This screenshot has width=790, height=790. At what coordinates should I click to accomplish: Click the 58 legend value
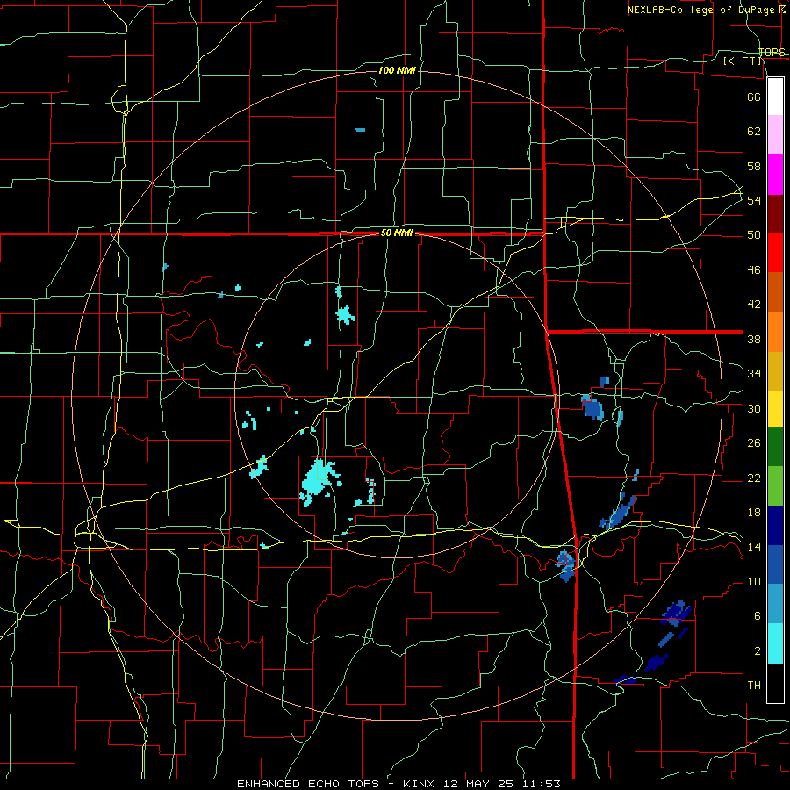(754, 166)
